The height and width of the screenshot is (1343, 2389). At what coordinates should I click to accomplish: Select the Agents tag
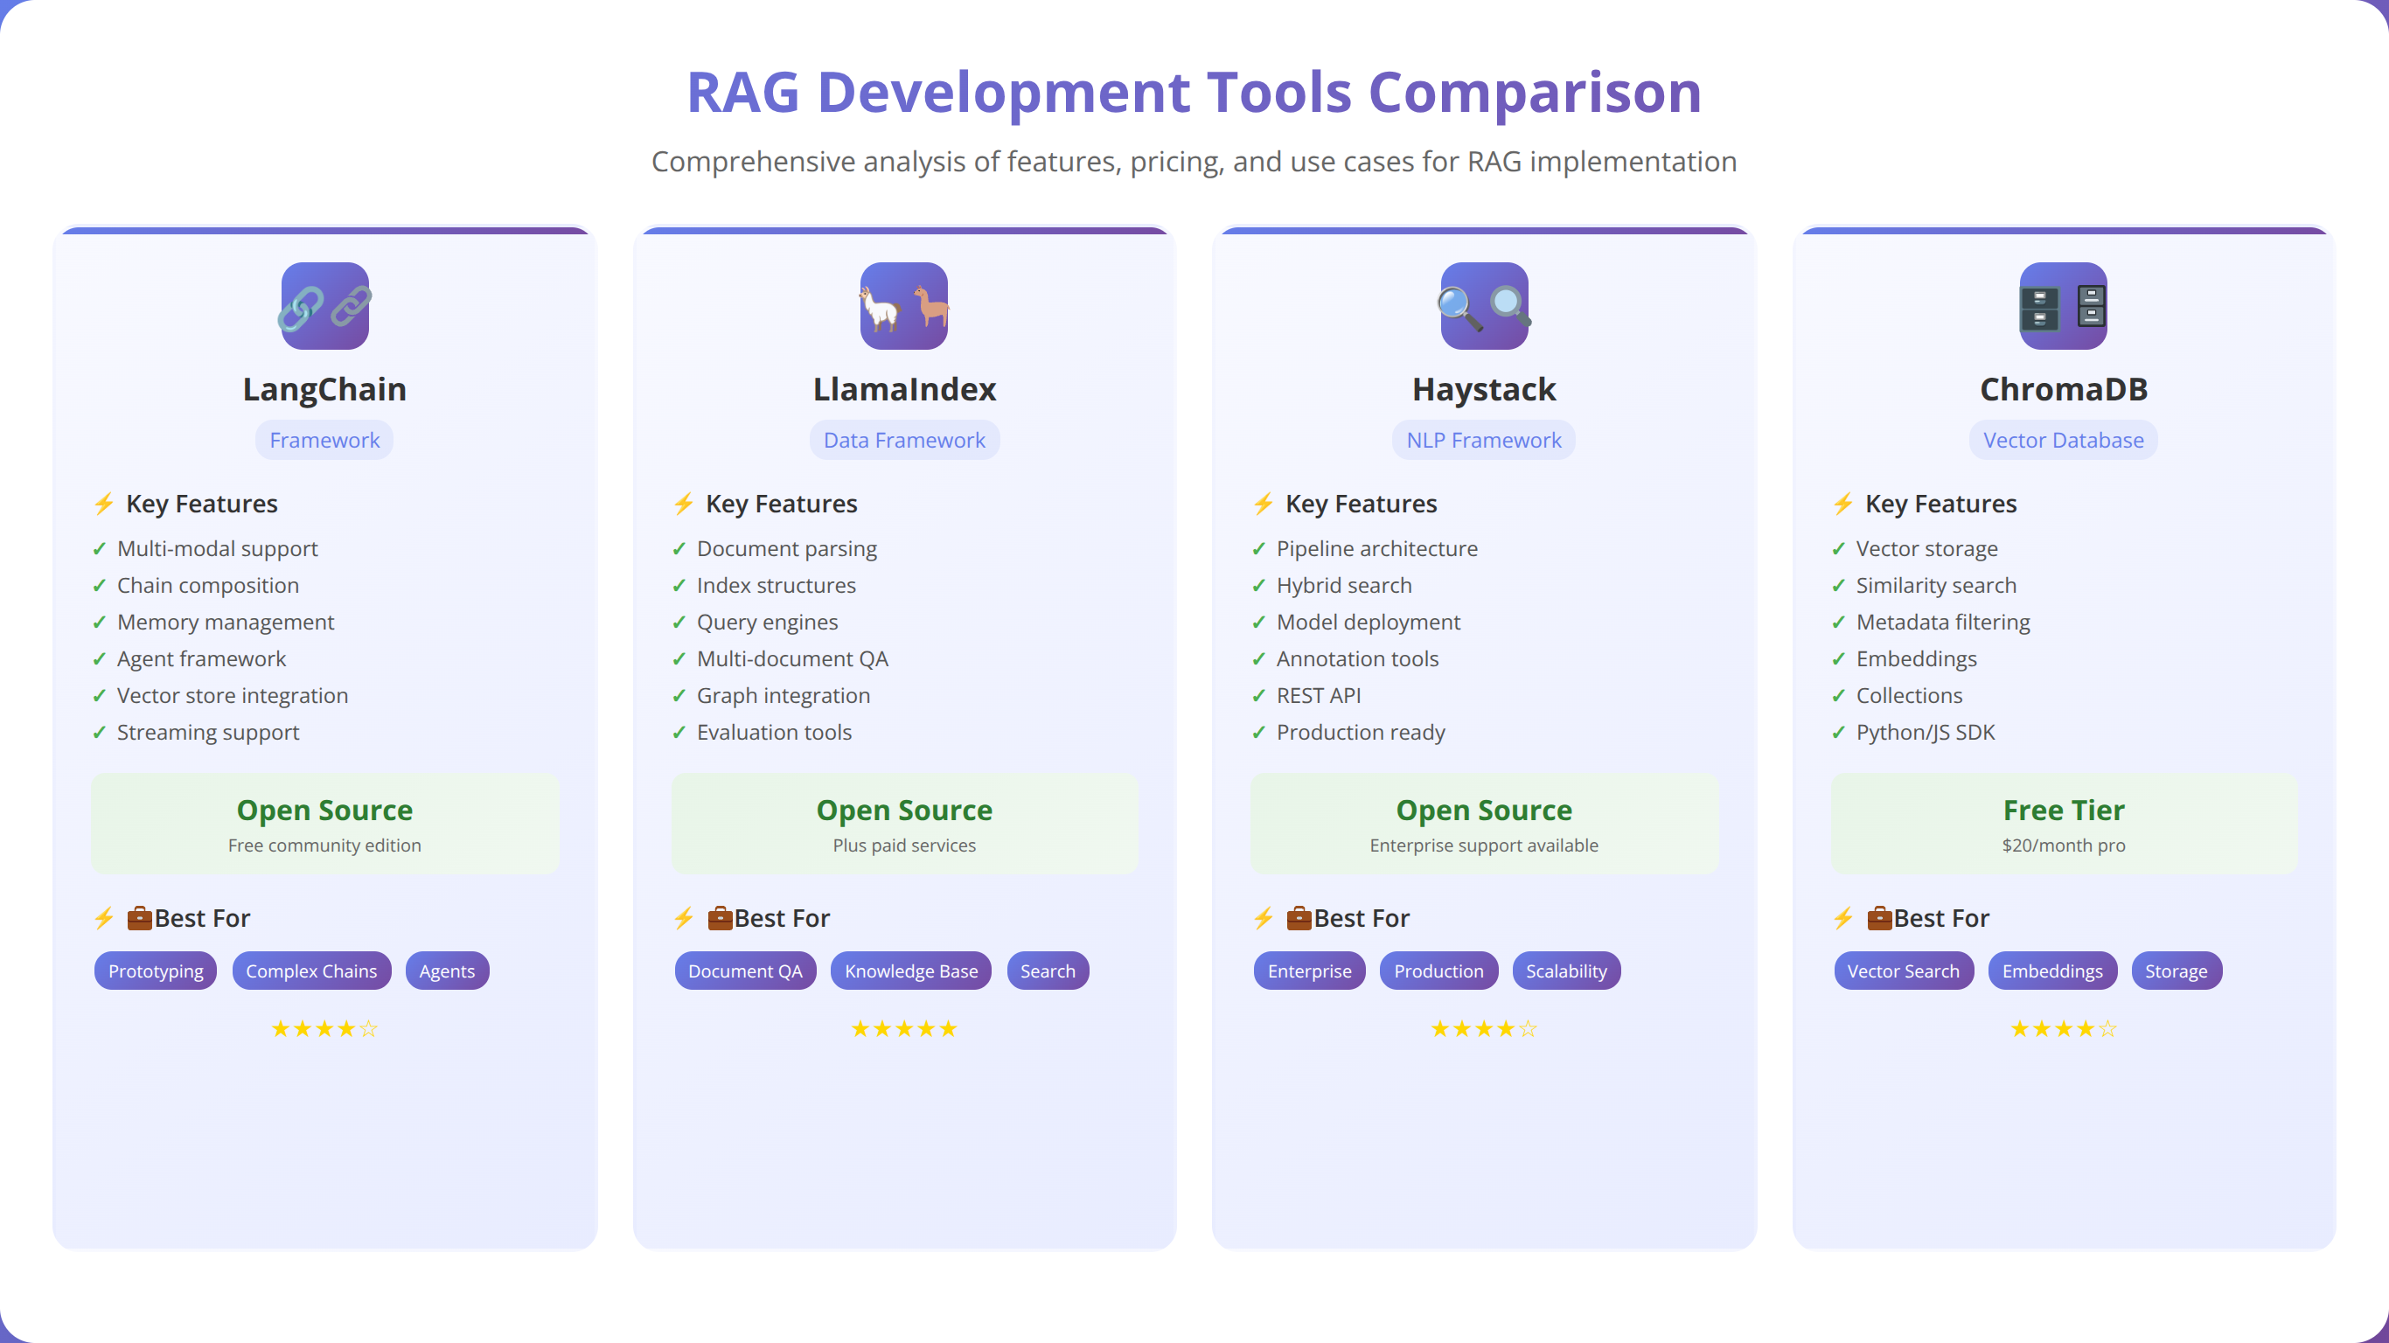[x=447, y=971]
